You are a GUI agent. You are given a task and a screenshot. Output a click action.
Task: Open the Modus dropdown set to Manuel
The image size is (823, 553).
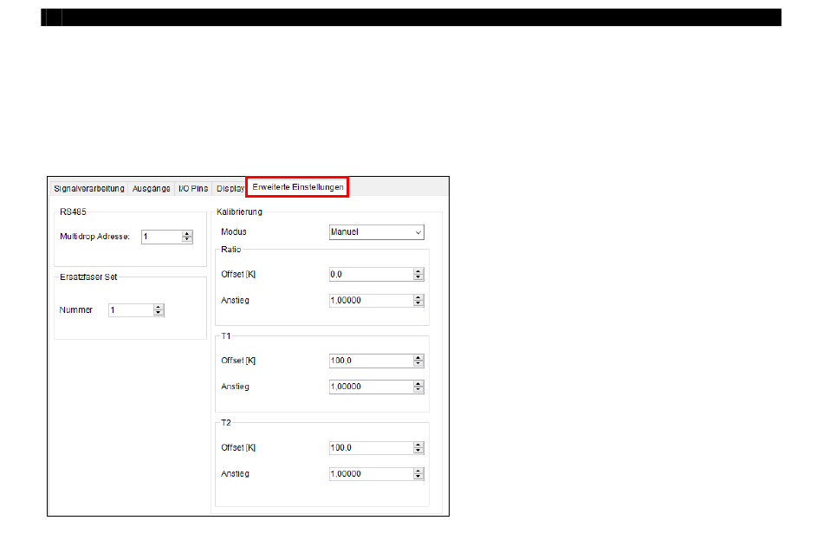click(376, 232)
